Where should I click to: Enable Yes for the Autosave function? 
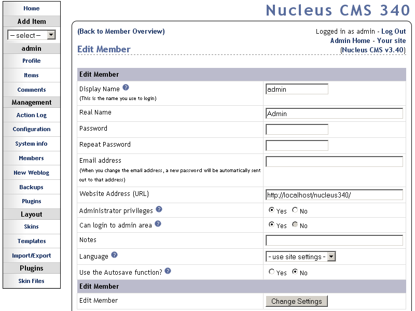pyautogui.click(x=272, y=272)
